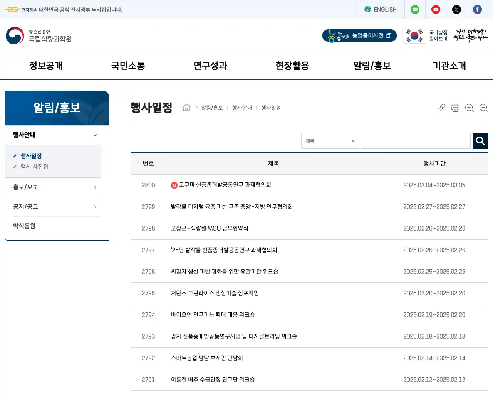Click date 2025.02.19~2025.02.20
This screenshot has height=395, width=493.
434,315
